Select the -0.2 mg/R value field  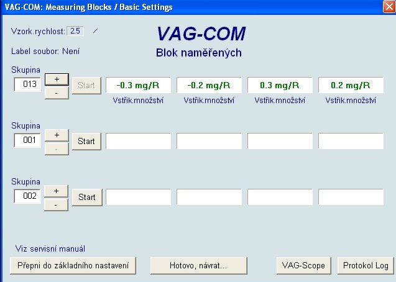209,85
